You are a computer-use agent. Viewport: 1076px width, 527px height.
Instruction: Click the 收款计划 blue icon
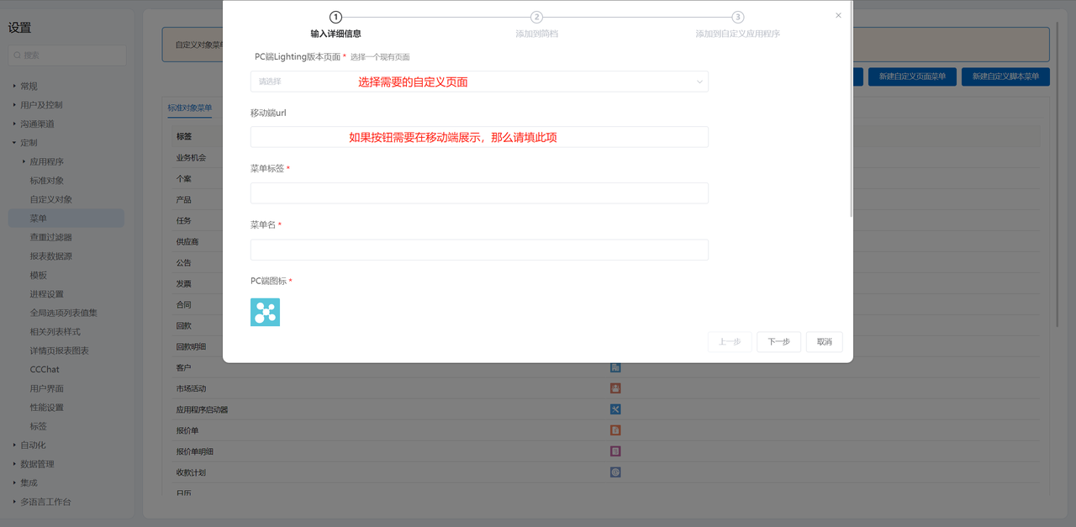point(615,472)
